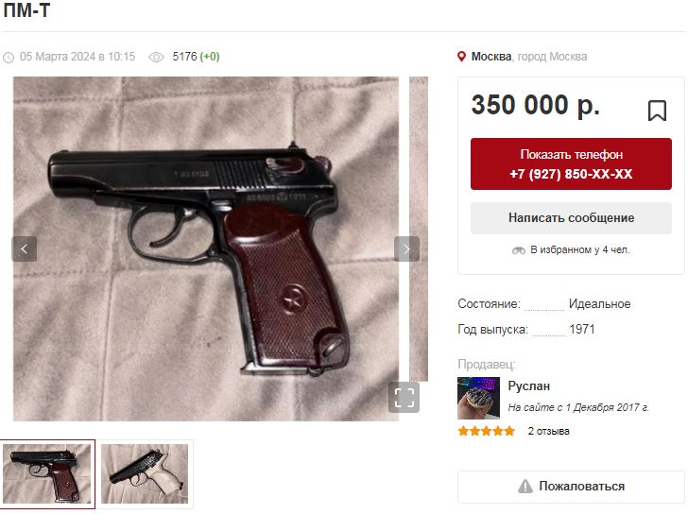Report the listing via Пожаловаться
688x514 pixels.
tap(571, 487)
